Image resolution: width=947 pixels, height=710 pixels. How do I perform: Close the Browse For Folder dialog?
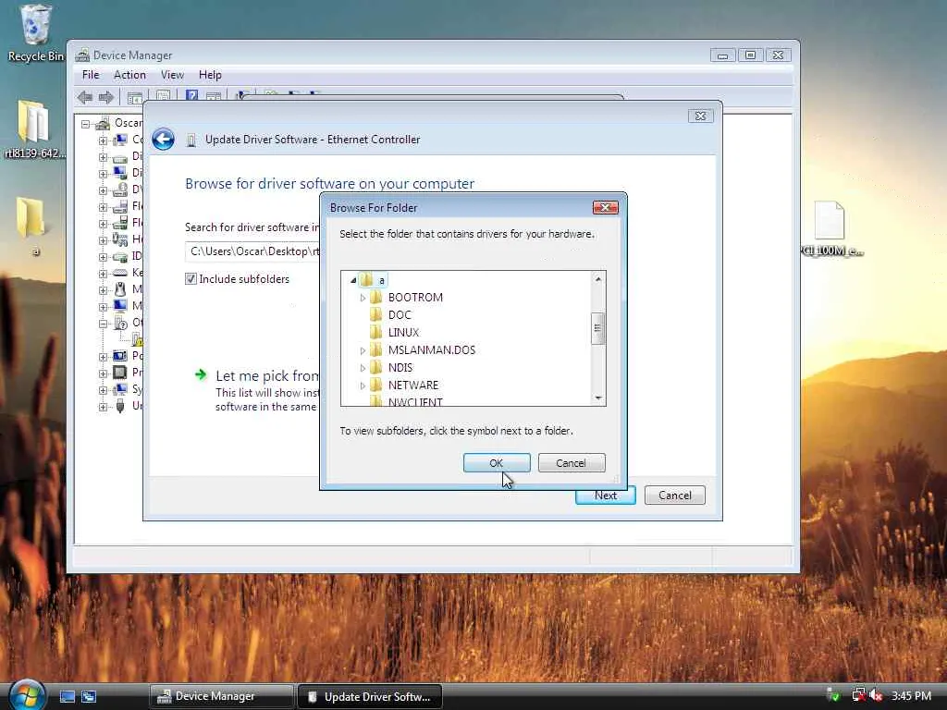pos(605,208)
